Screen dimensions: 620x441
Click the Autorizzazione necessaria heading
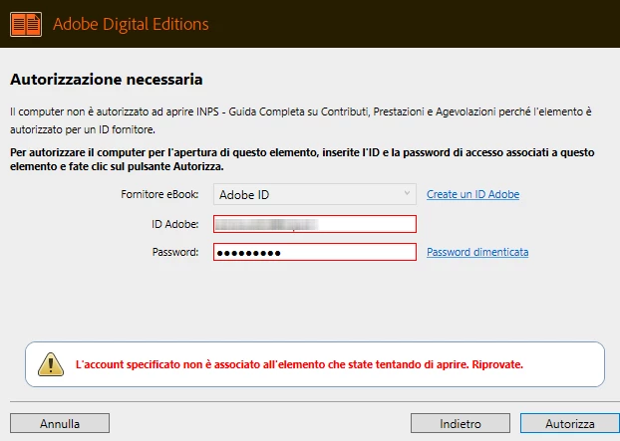107,80
